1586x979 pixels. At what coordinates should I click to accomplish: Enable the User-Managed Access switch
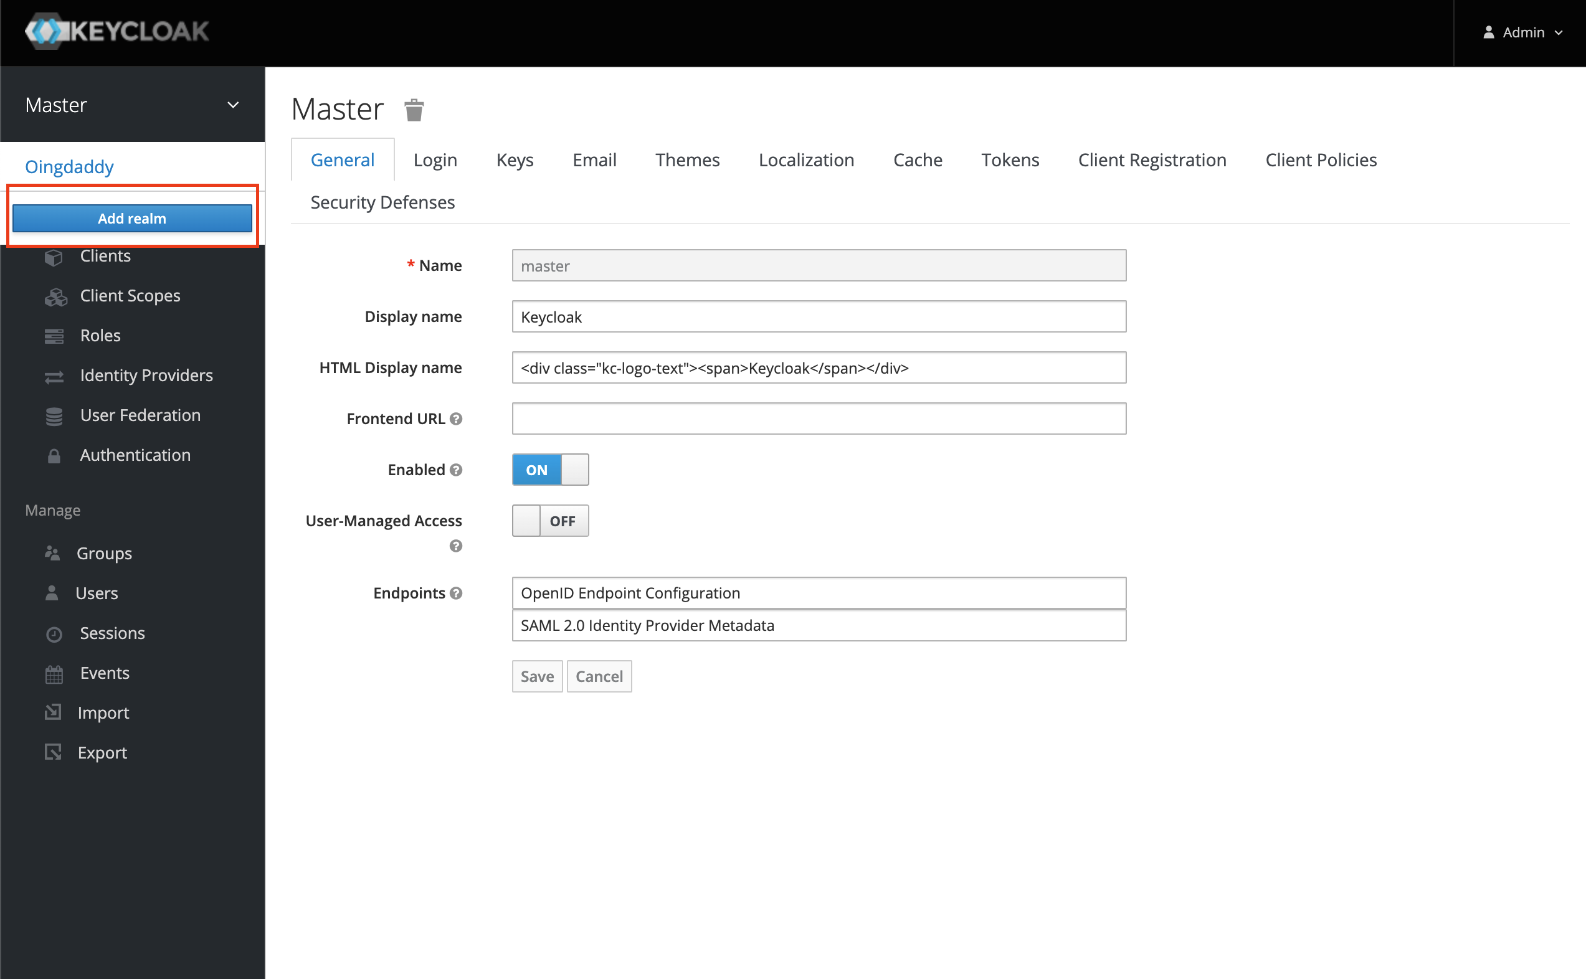pos(550,521)
